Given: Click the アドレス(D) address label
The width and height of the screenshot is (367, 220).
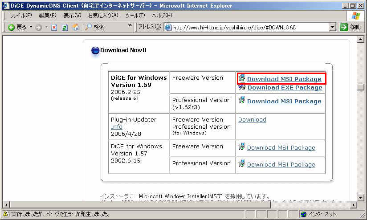Looking at the screenshot, I should pyautogui.click(x=150, y=27).
